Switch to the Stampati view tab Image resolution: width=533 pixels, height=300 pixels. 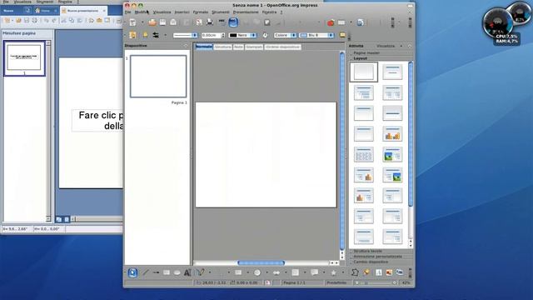[x=254, y=47]
